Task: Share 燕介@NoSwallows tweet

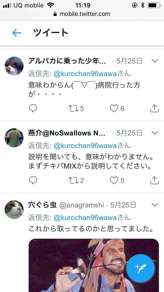Action: (x=154, y=180)
